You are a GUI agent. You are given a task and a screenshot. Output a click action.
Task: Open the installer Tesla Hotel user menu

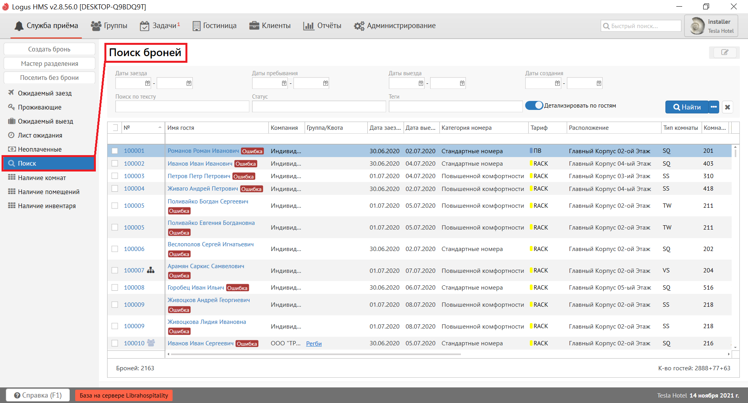pos(711,26)
